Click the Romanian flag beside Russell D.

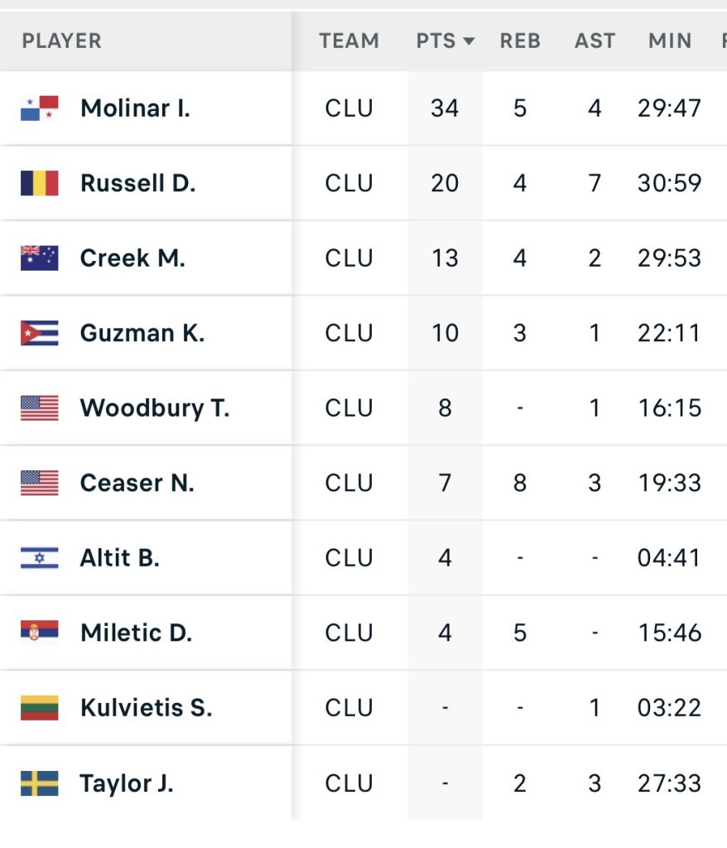40,183
